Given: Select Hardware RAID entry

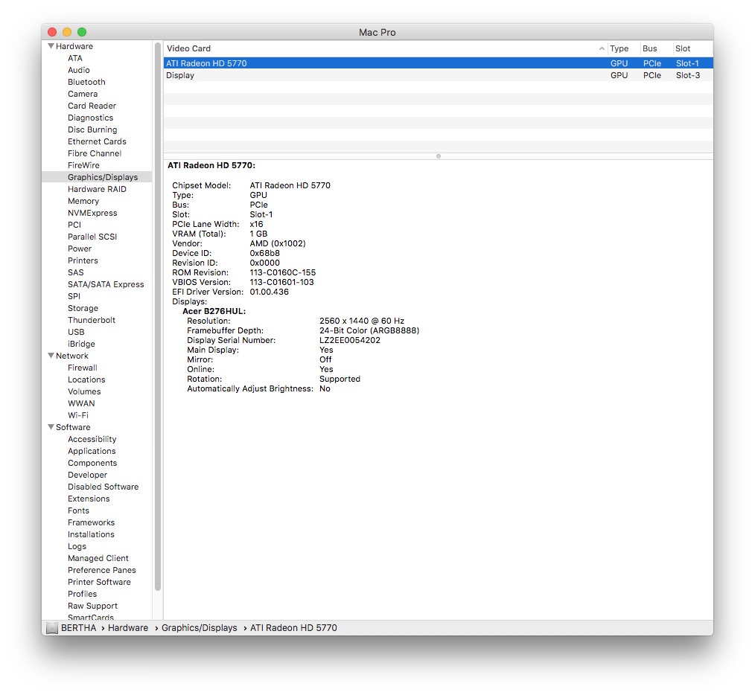Looking at the screenshot, I should click(97, 189).
